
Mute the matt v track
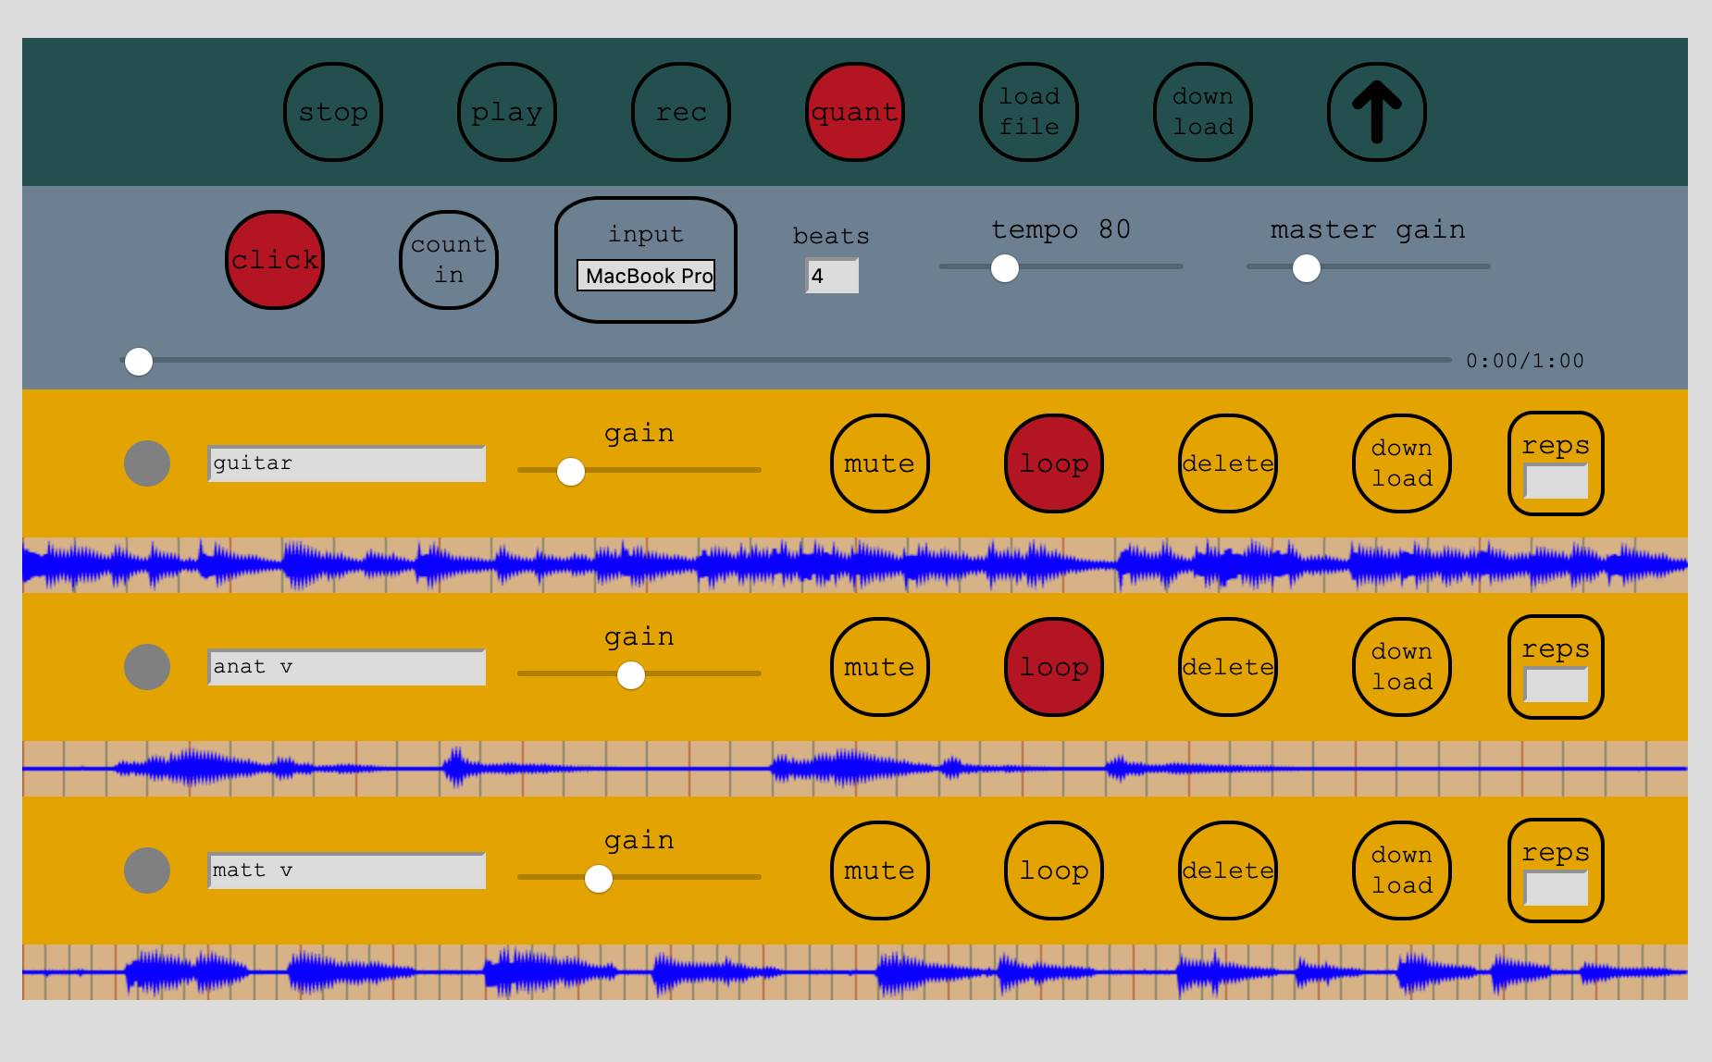tap(878, 871)
